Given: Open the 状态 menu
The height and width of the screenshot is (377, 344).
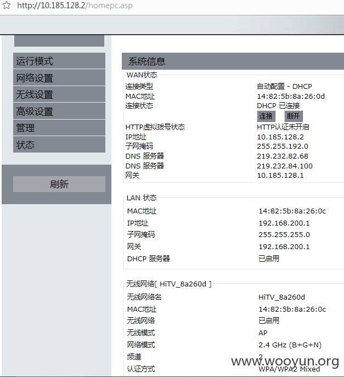Looking at the screenshot, I should click(x=59, y=144).
